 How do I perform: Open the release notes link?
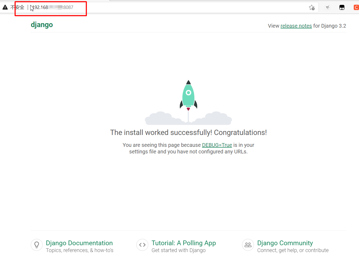296,26
